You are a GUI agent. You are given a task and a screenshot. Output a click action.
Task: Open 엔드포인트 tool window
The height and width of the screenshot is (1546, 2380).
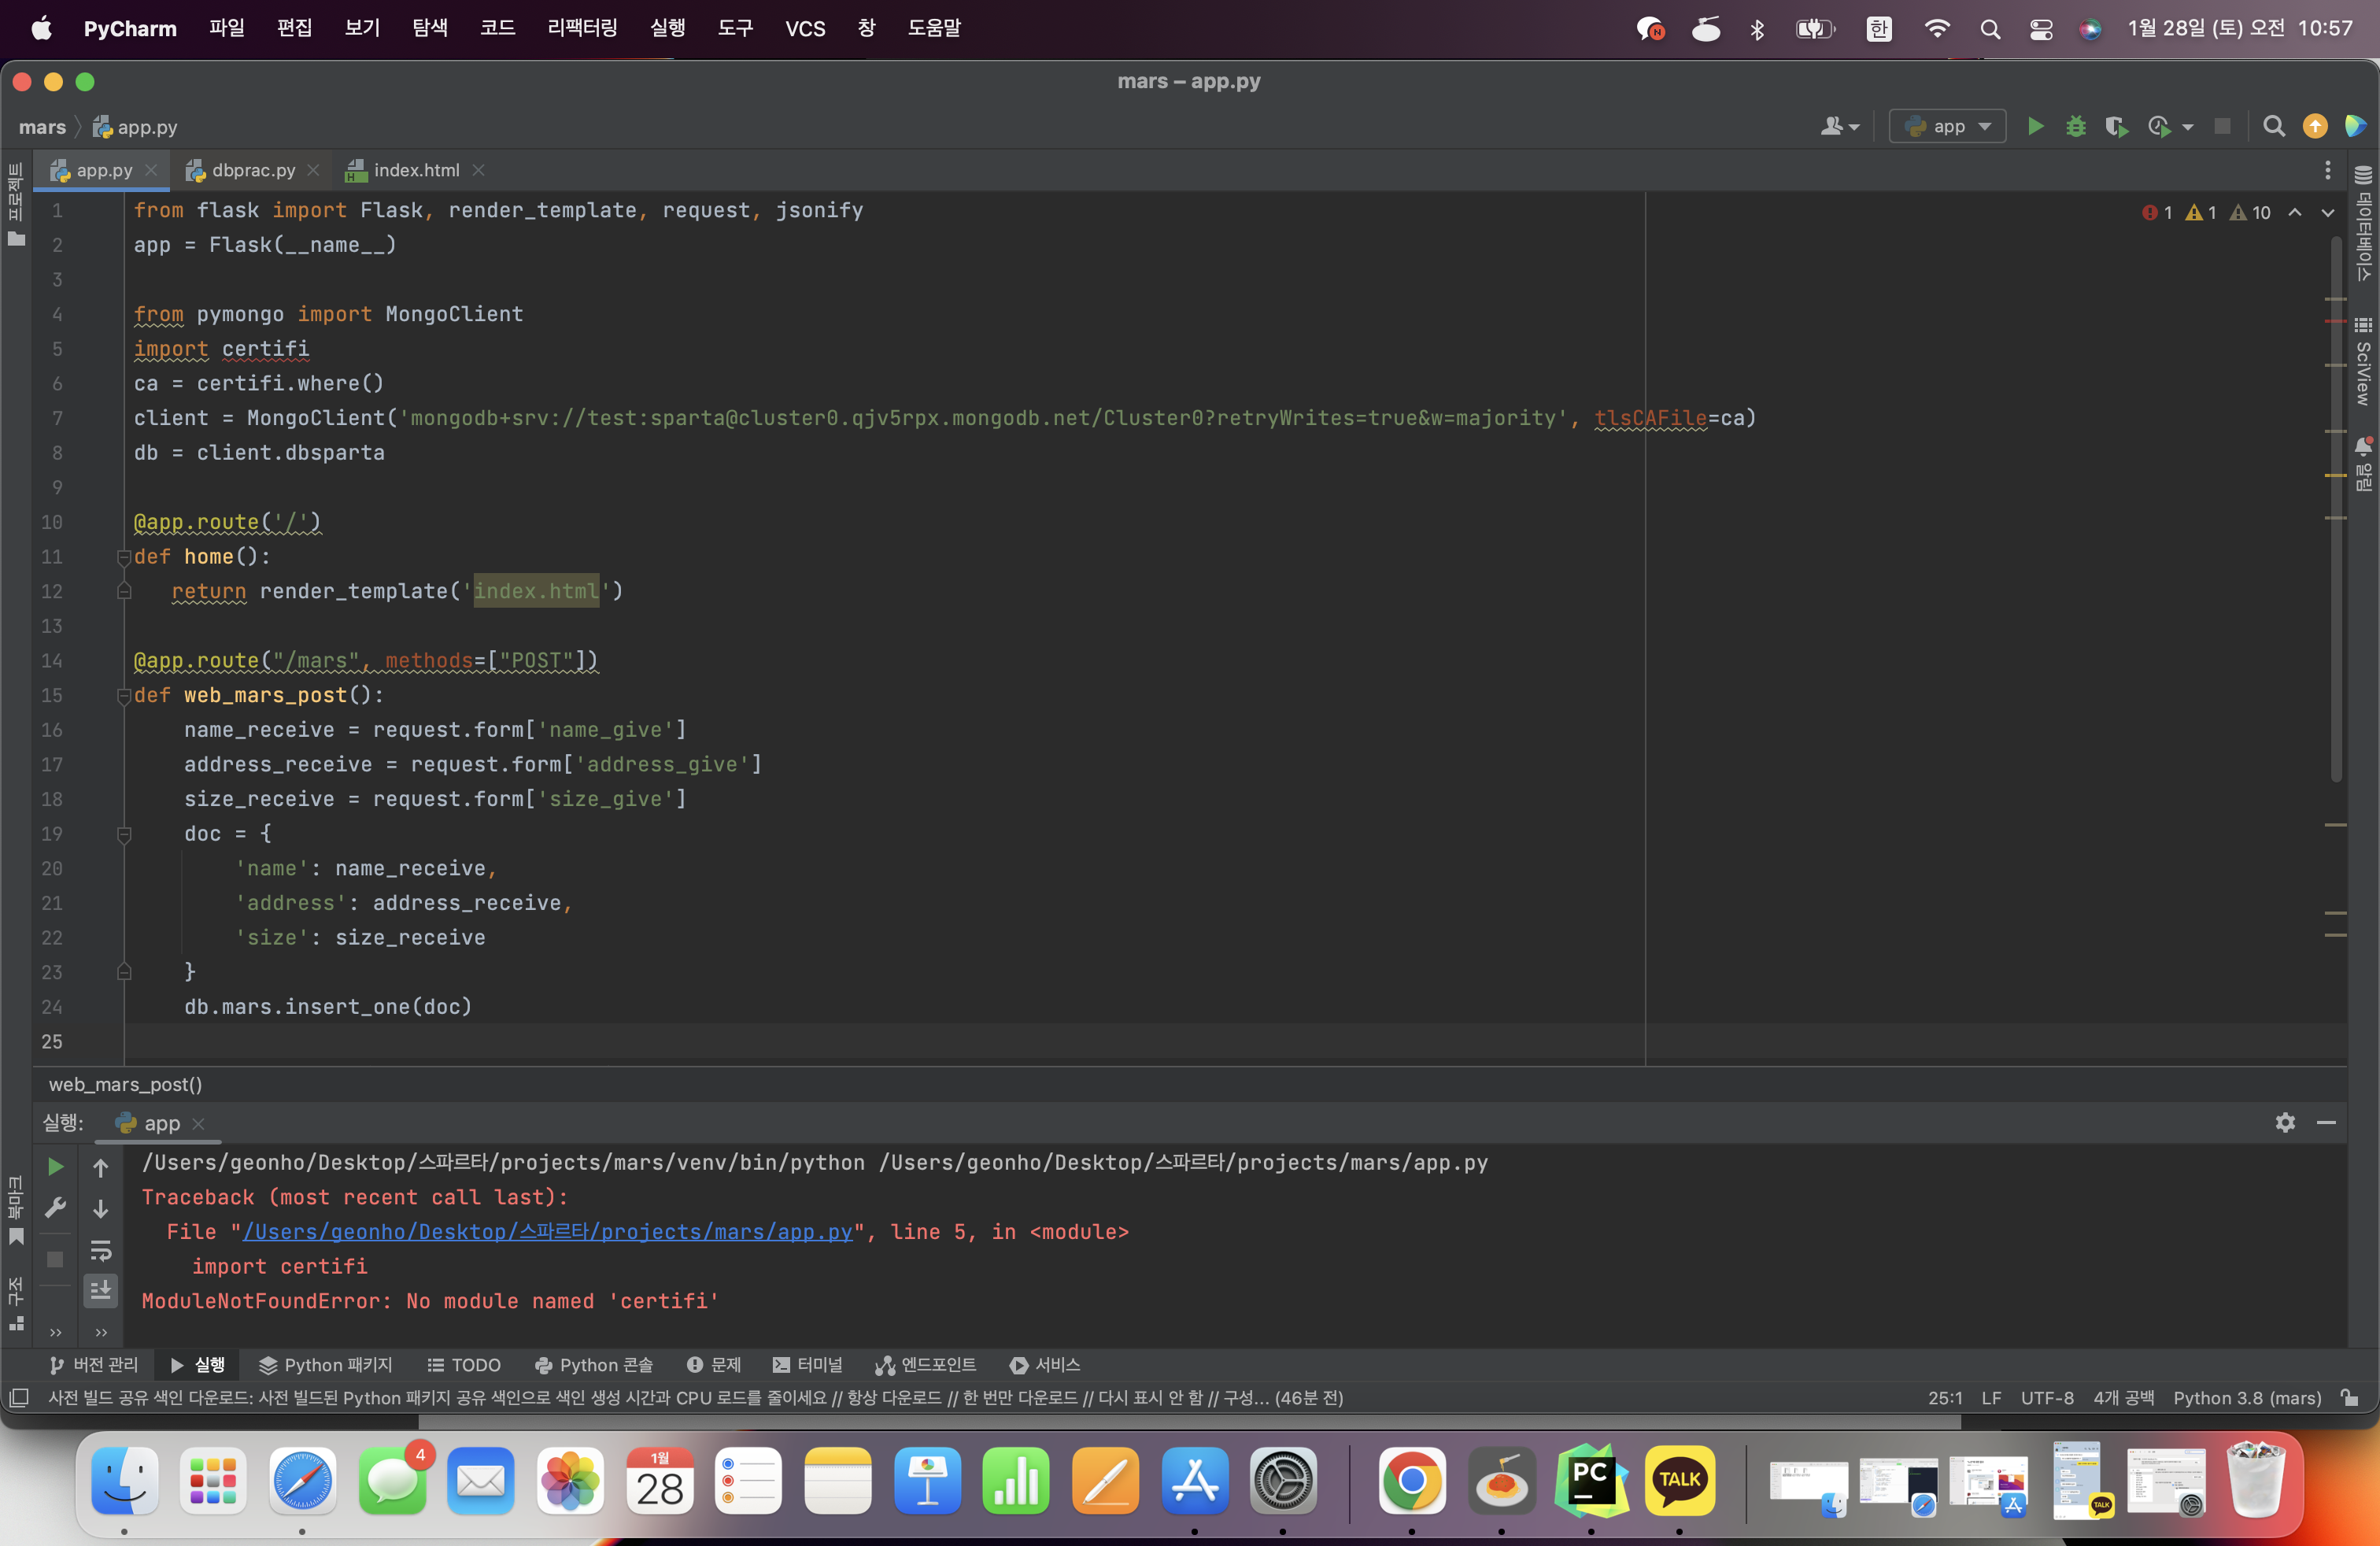click(x=925, y=1365)
